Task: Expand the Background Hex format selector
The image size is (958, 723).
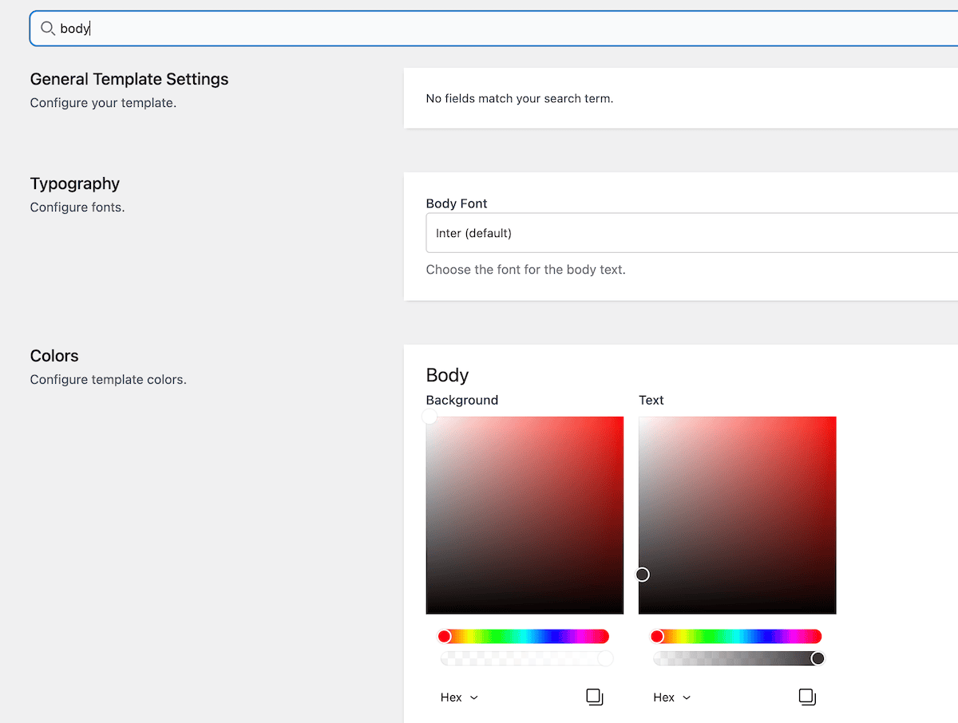Action: 459,697
